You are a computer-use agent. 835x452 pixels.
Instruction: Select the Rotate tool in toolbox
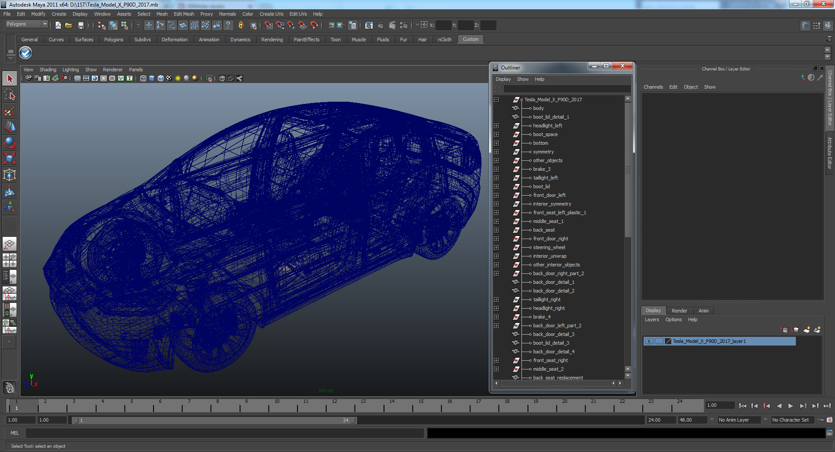point(10,143)
